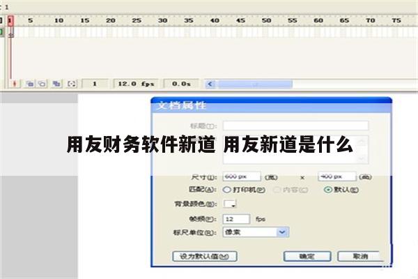This screenshot has height=279, width=418.
Task: Select the red playhead at frame 1
Action: pyautogui.click(x=10, y=21)
